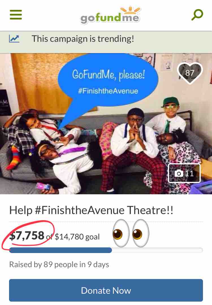This screenshot has width=212, height=305.
Task: Tap the $14,780 goal text
Action: [77, 237]
